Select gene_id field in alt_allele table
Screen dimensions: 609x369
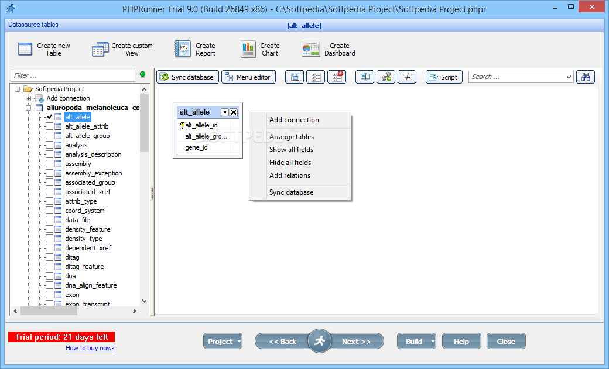[x=196, y=147]
